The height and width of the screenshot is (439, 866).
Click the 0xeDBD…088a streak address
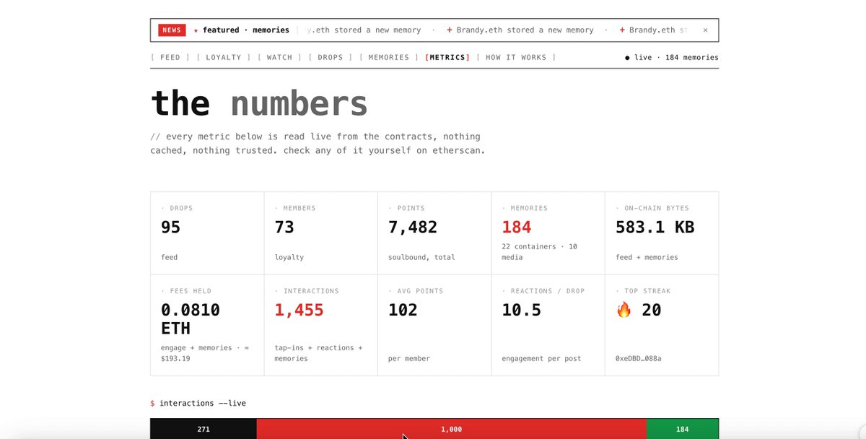coord(639,358)
